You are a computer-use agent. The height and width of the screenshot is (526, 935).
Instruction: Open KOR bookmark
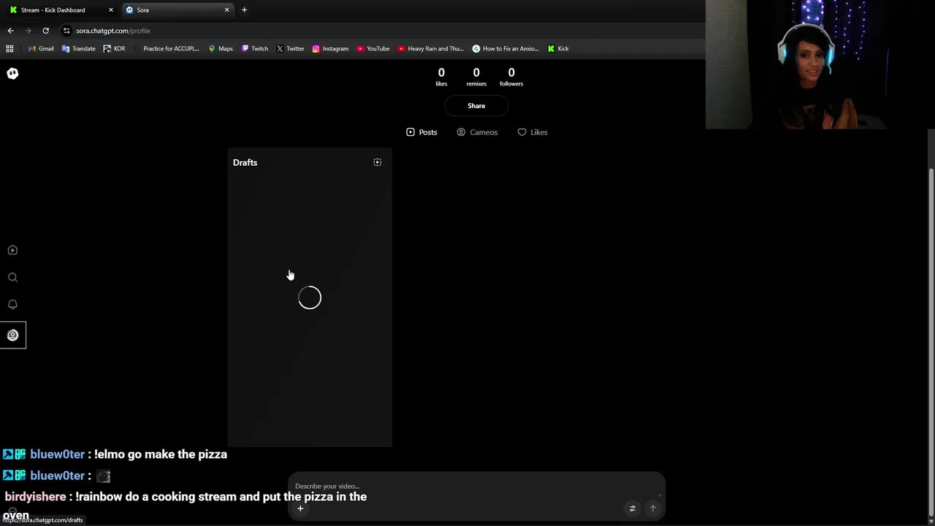114,49
